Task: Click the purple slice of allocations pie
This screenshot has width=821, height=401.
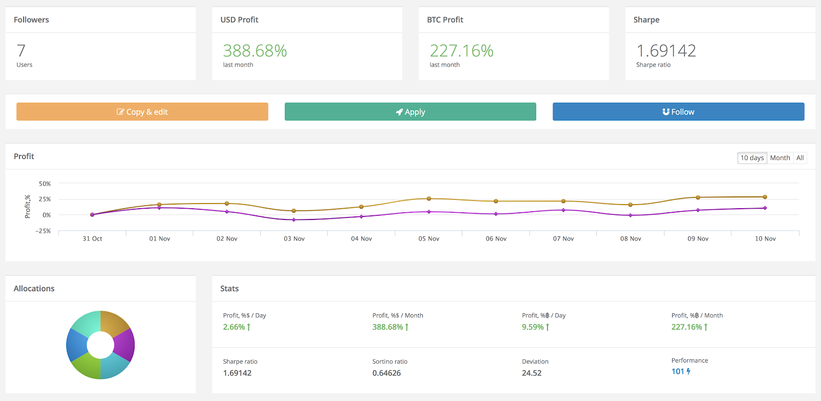Action: (125, 345)
